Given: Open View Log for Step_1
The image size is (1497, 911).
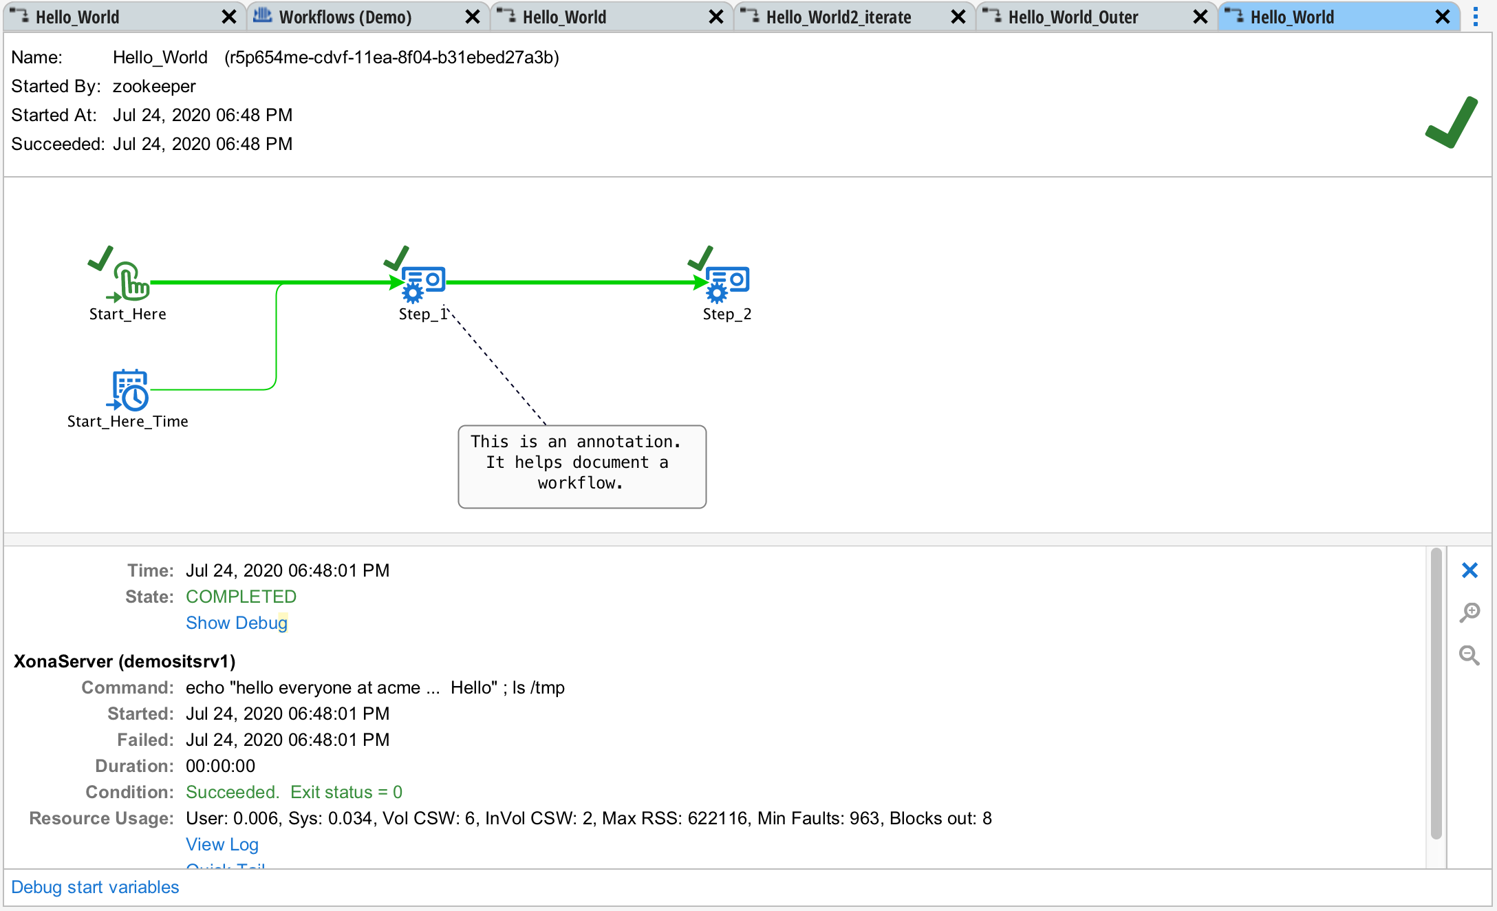Looking at the screenshot, I should [x=222, y=844].
